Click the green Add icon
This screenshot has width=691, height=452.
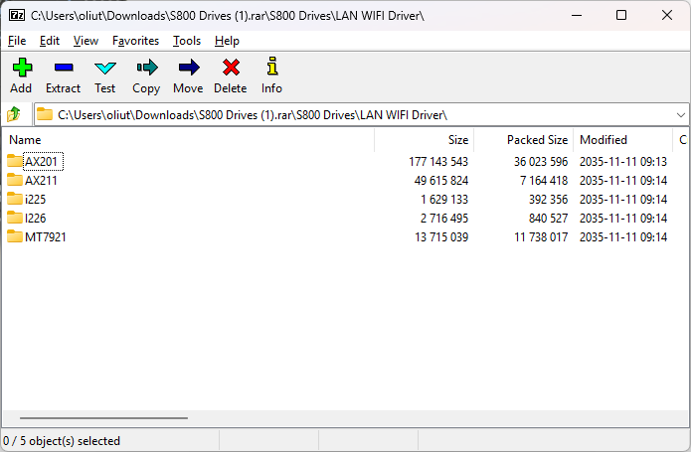[21, 69]
